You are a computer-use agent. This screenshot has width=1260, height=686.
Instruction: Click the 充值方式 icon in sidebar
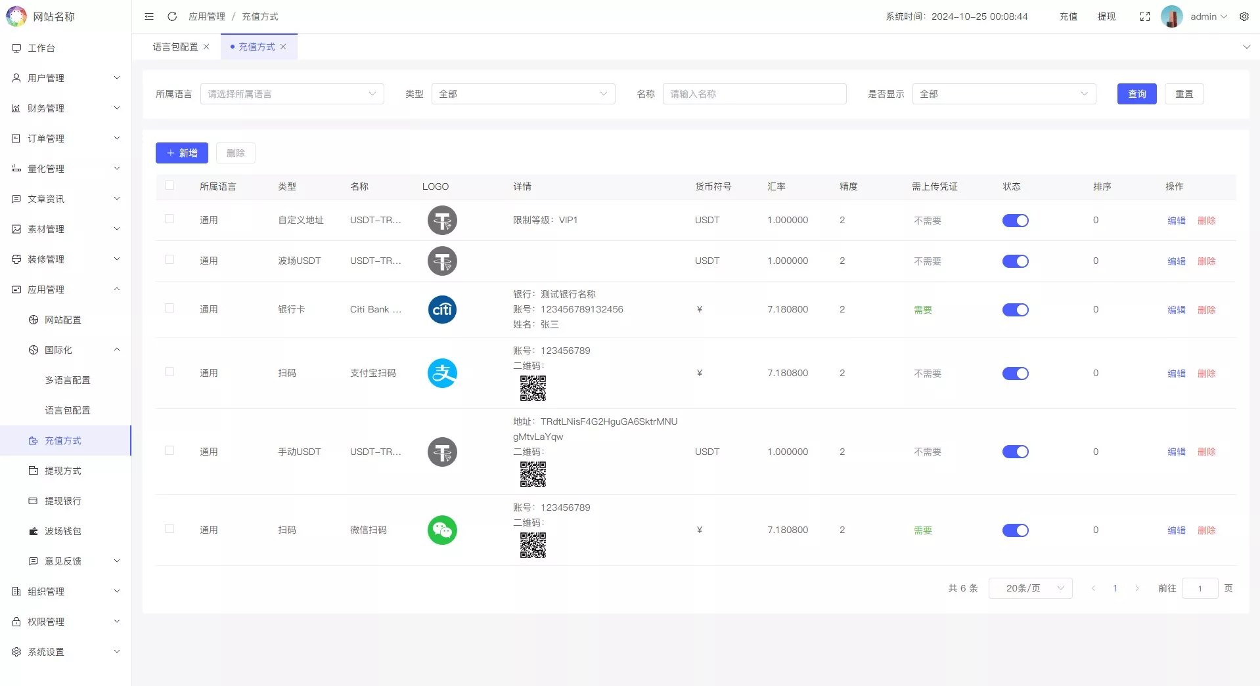pyautogui.click(x=33, y=440)
